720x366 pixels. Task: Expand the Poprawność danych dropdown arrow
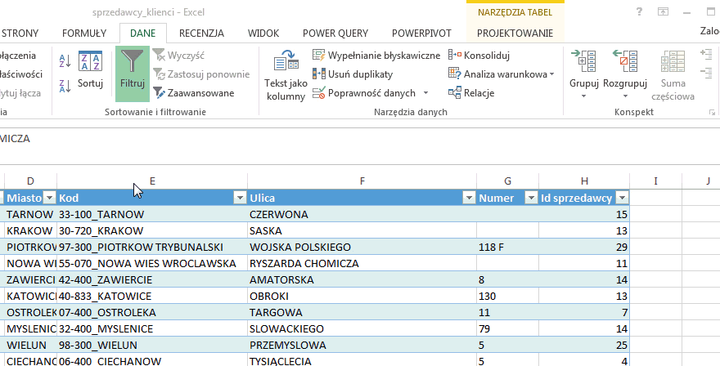tap(425, 93)
